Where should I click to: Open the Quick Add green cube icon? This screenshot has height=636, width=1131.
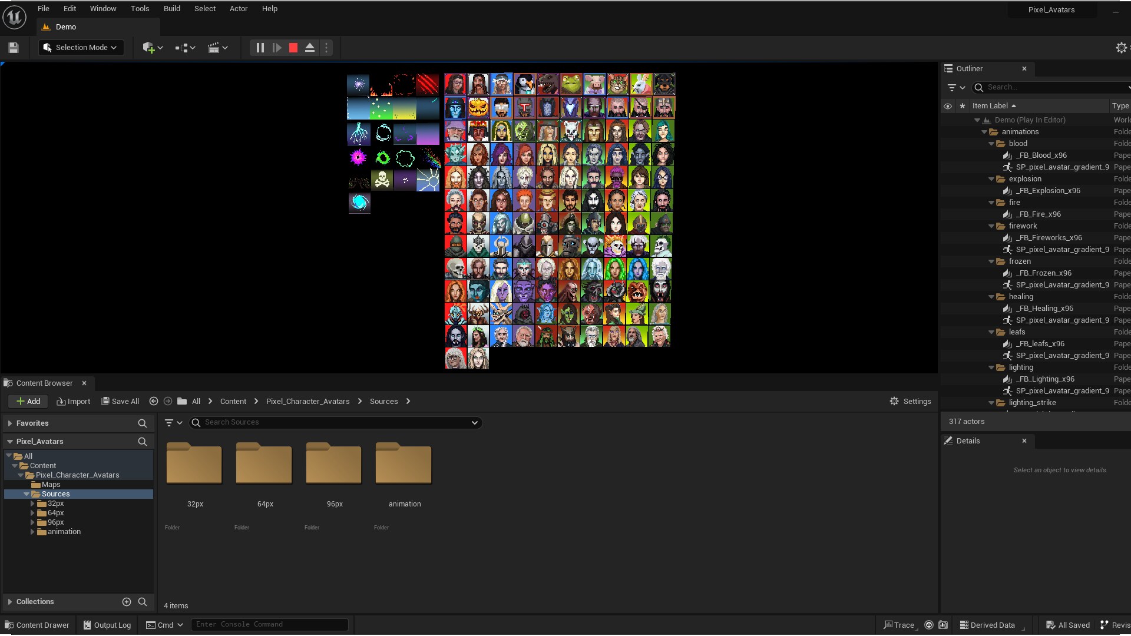(150, 47)
